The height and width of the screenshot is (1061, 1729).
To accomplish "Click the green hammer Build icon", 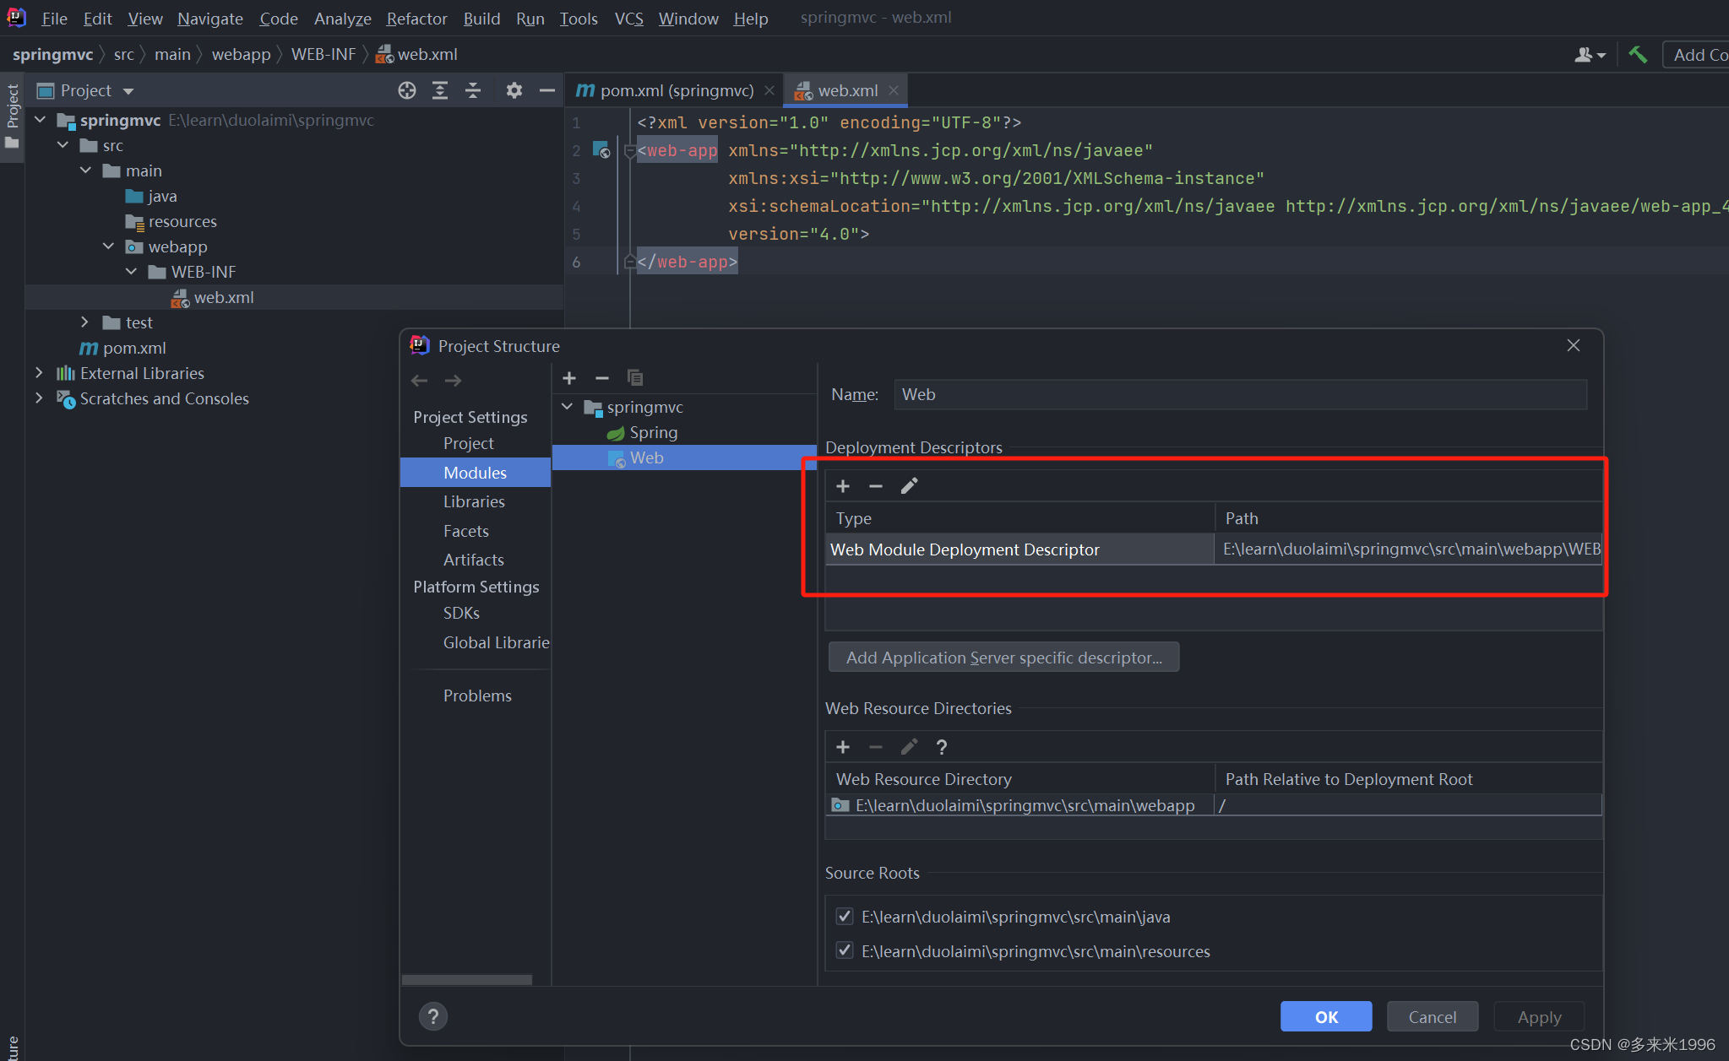I will [1638, 55].
